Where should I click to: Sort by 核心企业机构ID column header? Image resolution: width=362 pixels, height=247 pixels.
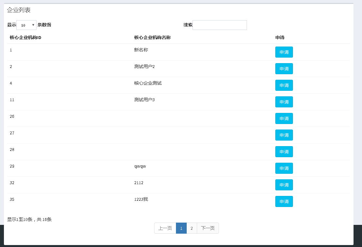[x=25, y=37]
